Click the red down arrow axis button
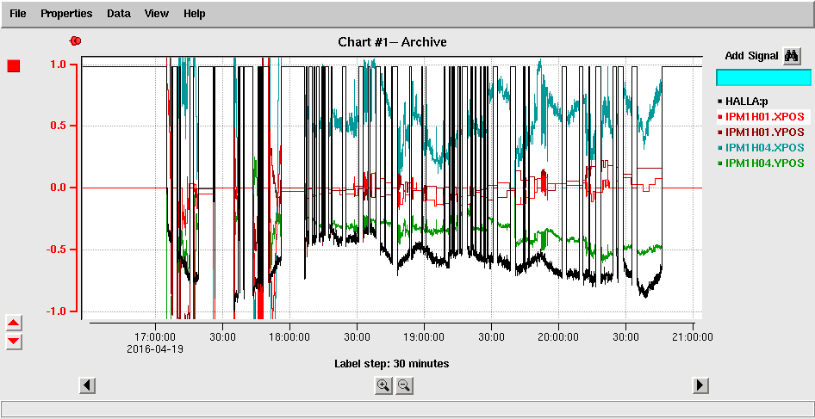The image size is (815, 419). click(x=14, y=341)
